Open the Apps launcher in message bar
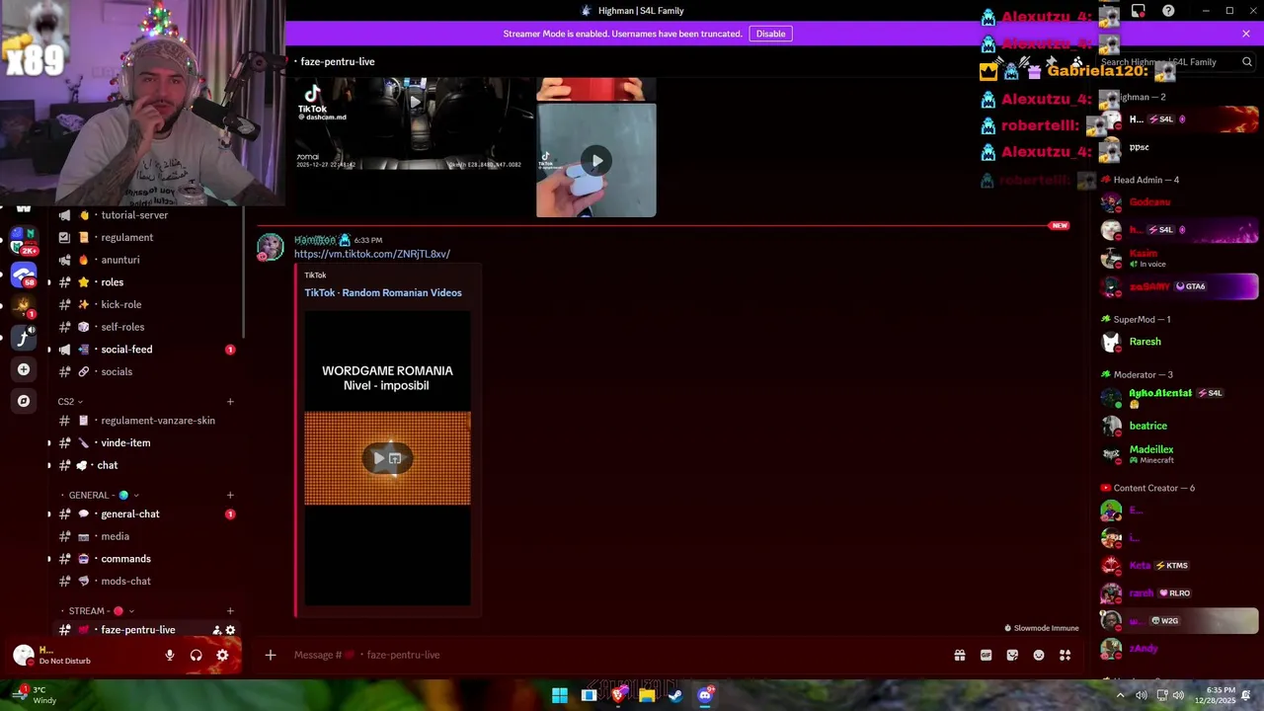This screenshot has width=1264, height=711. (x=1065, y=655)
